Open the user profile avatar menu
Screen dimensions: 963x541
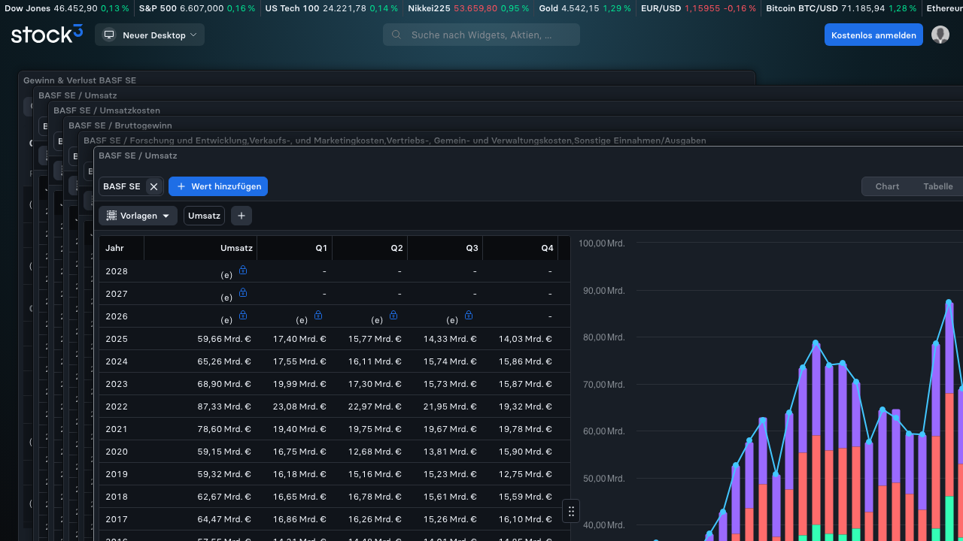tap(940, 35)
